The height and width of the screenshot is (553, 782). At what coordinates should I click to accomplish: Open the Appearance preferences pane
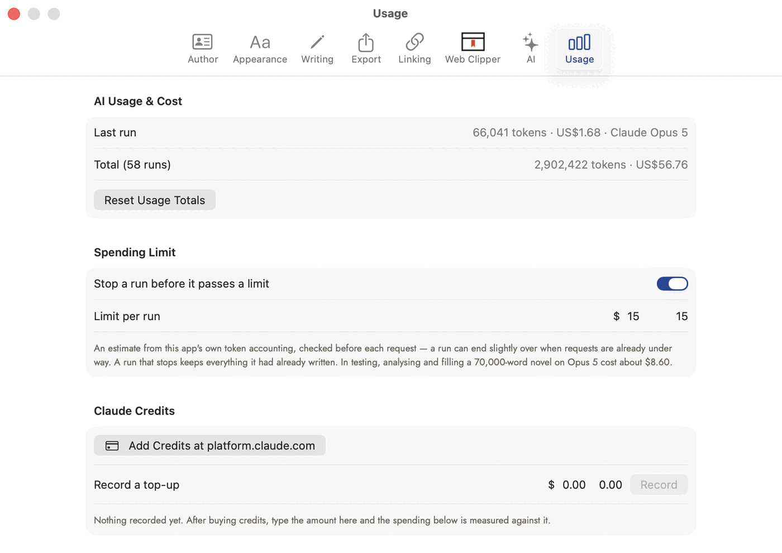(x=260, y=49)
